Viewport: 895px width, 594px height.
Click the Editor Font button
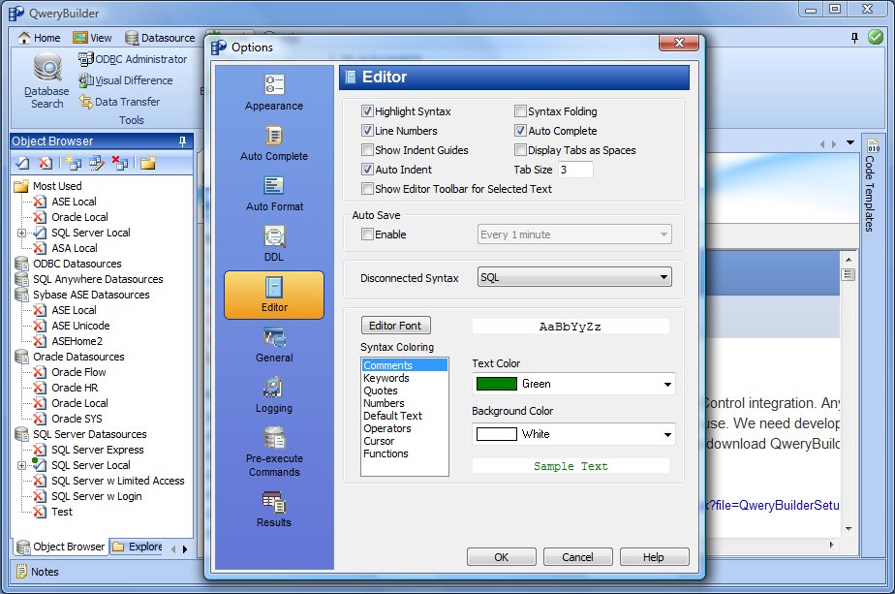coord(395,326)
